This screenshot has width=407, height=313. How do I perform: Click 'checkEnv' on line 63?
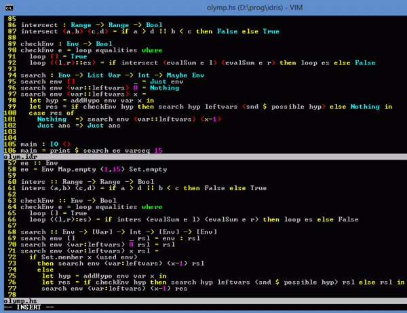[x=37, y=201]
